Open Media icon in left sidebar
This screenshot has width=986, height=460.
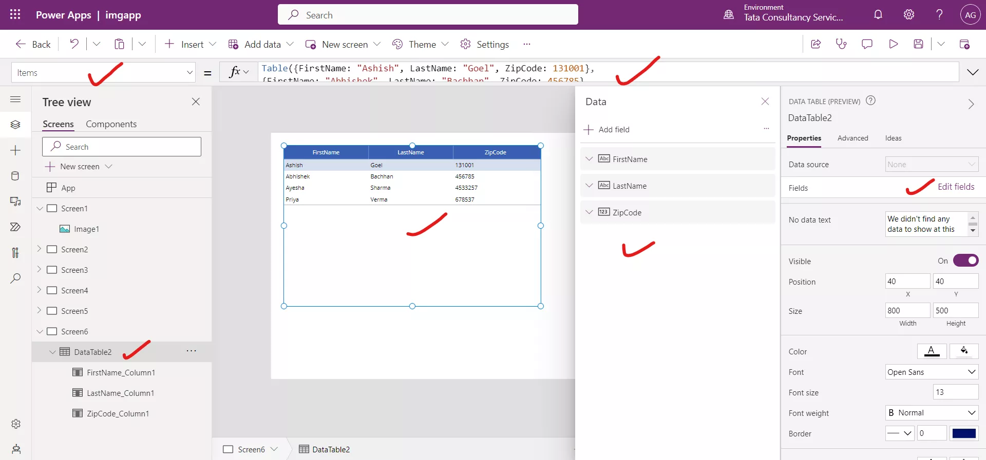coord(15,202)
